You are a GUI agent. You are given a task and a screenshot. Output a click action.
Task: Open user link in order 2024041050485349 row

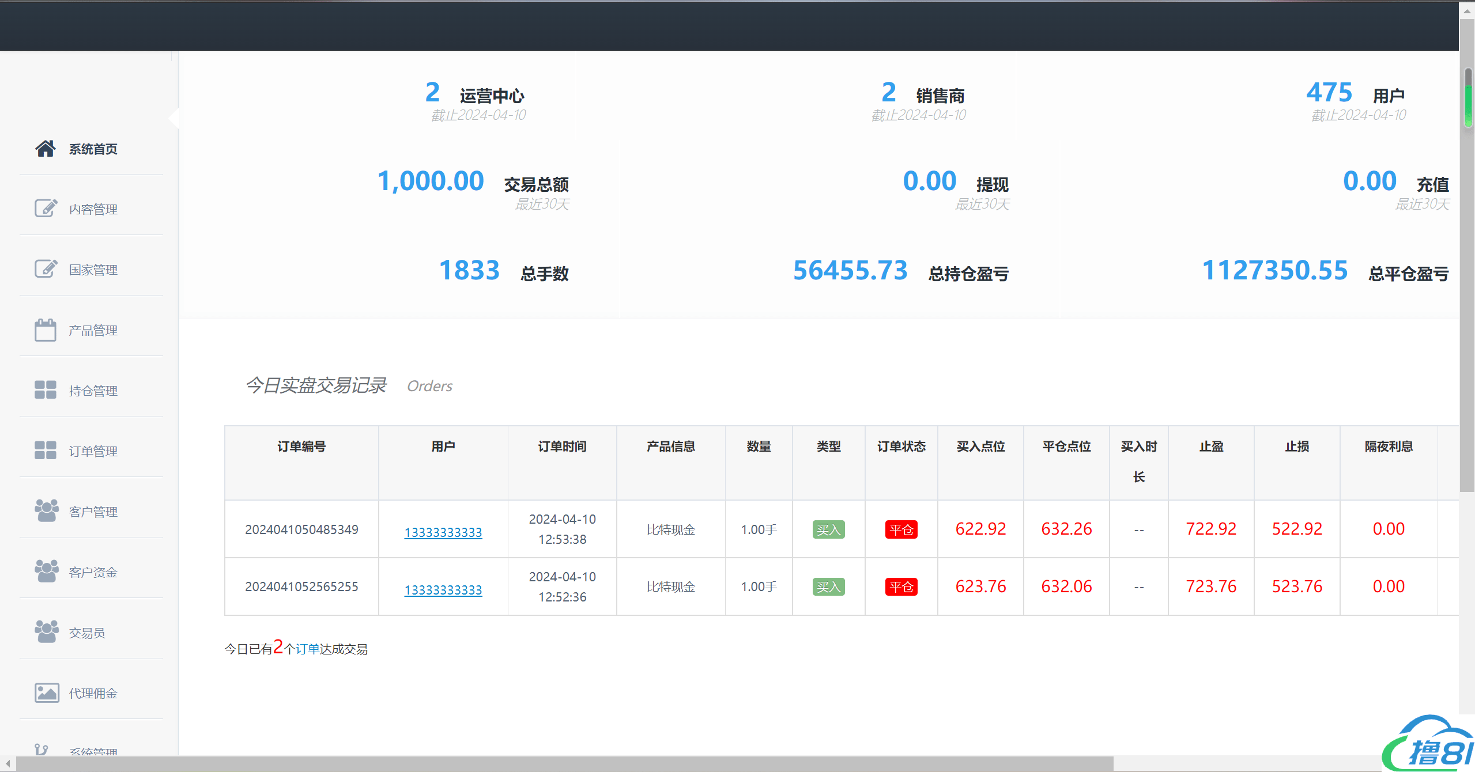pyautogui.click(x=443, y=532)
